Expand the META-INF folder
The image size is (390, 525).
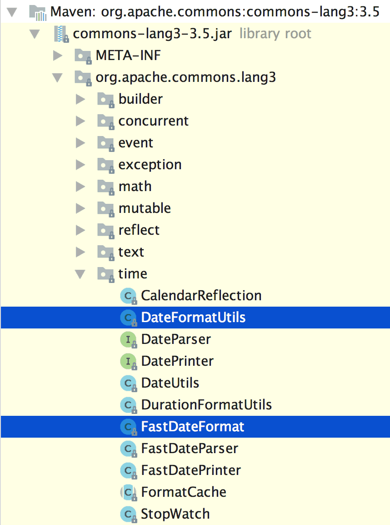coord(57,56)
